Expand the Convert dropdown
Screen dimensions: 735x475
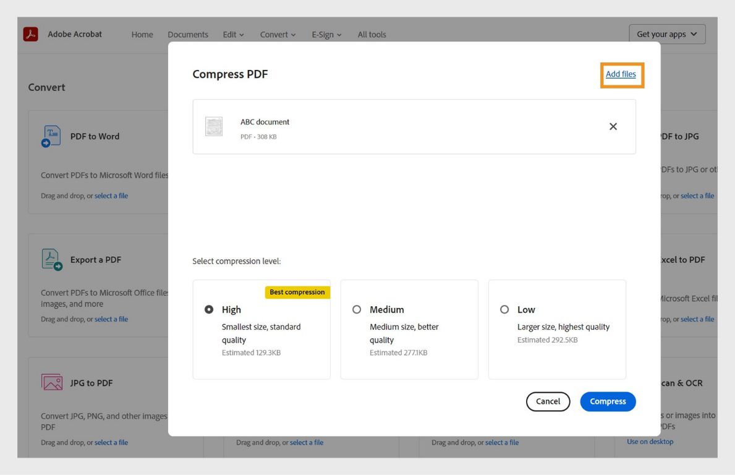[x=277, y=34]
